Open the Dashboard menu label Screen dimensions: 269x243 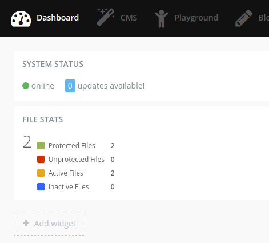click(x=58, y=18)
